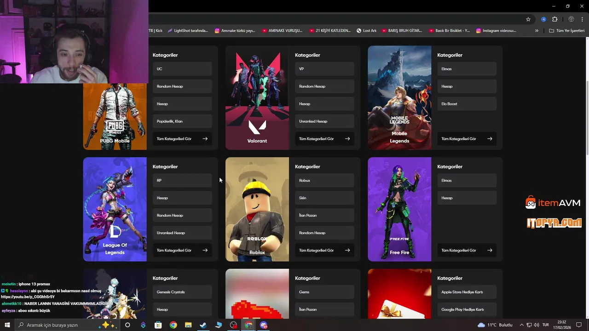Click the taskbar search box Aramak için buraya yazın
This screenshot has height=331, width=589.
pyautogui.click(x=68, y=325)
